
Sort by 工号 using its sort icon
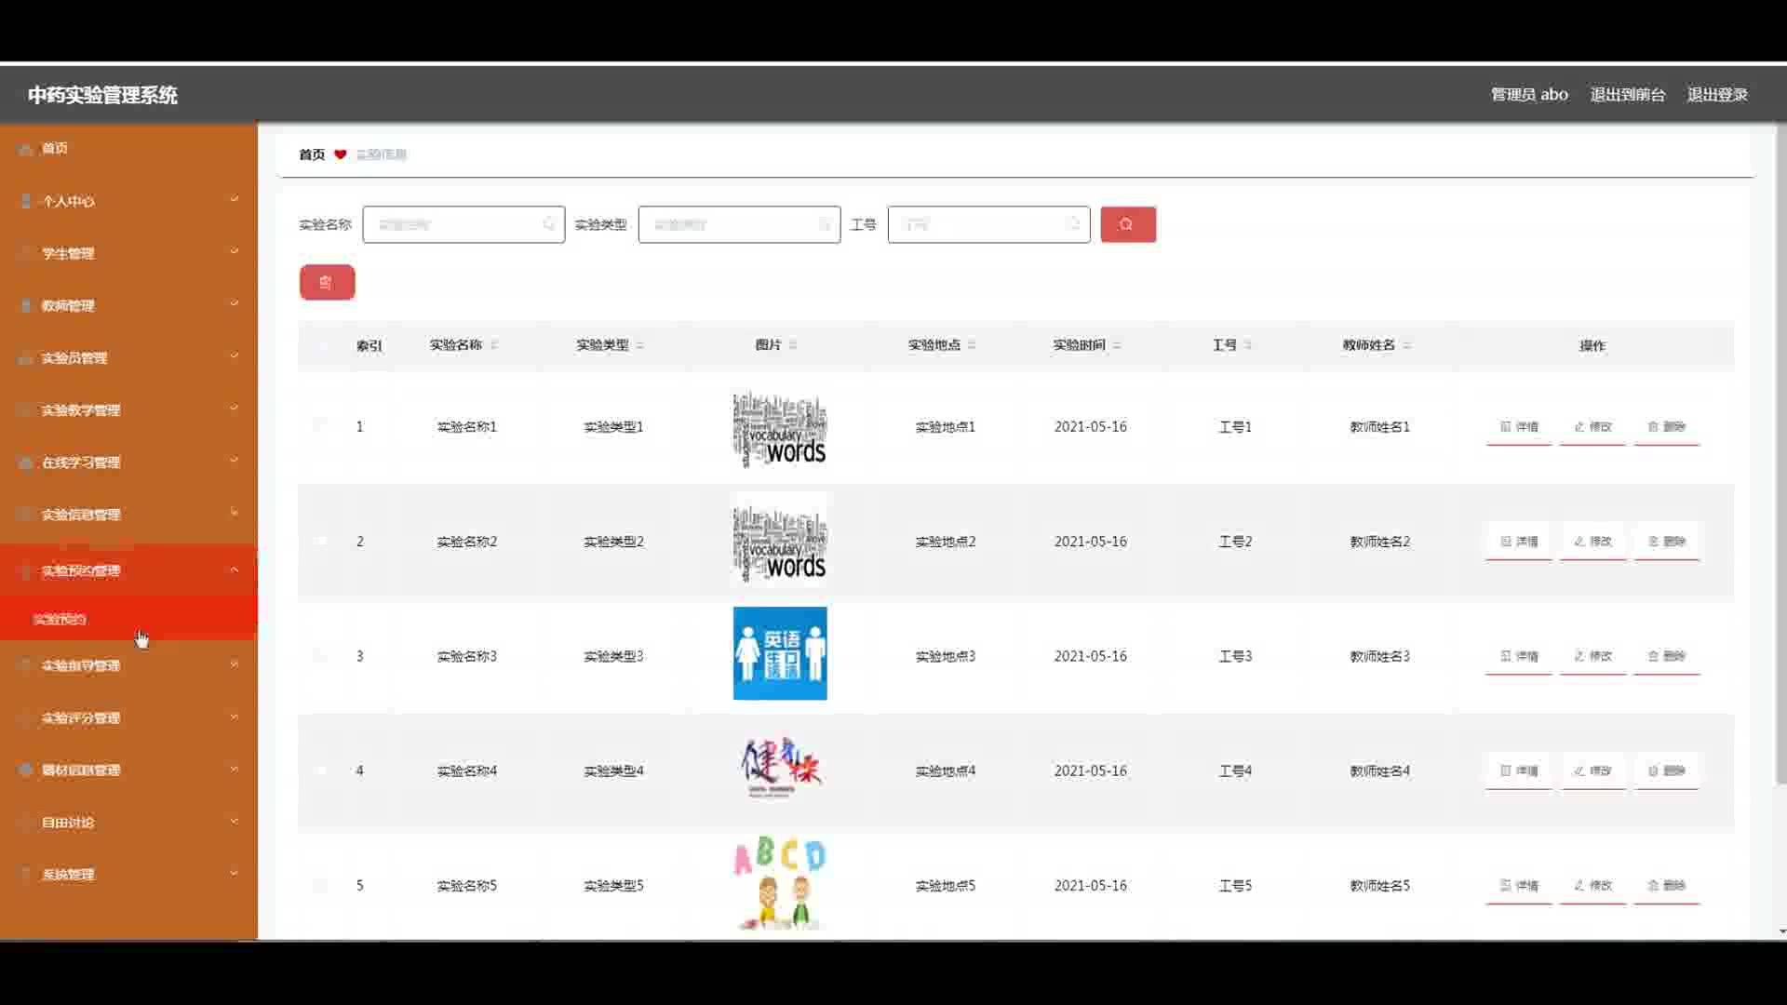coord(1248,345)
